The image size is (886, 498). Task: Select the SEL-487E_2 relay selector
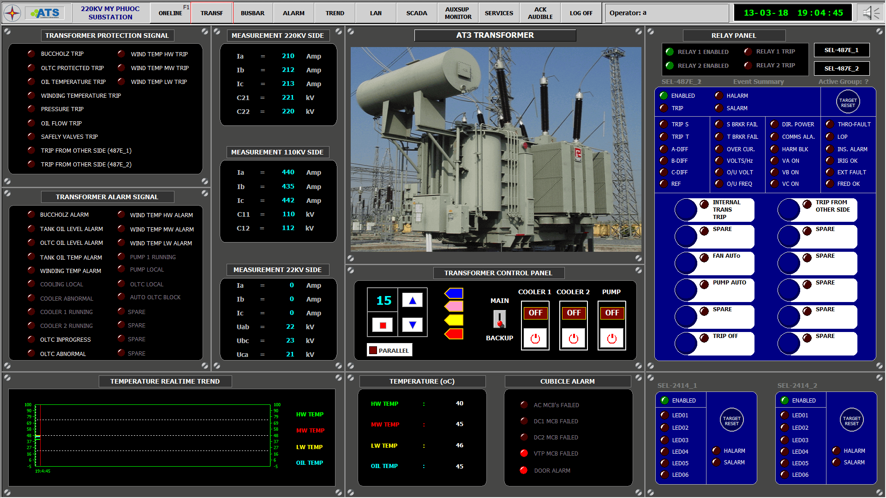pos(841,69)
